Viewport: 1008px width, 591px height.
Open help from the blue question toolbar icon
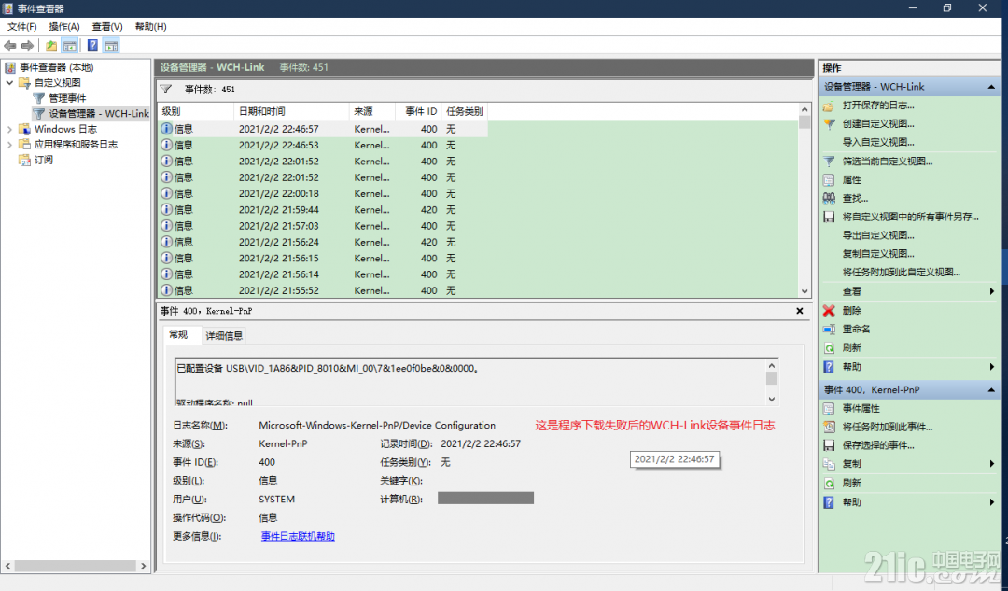coord(92,46)
